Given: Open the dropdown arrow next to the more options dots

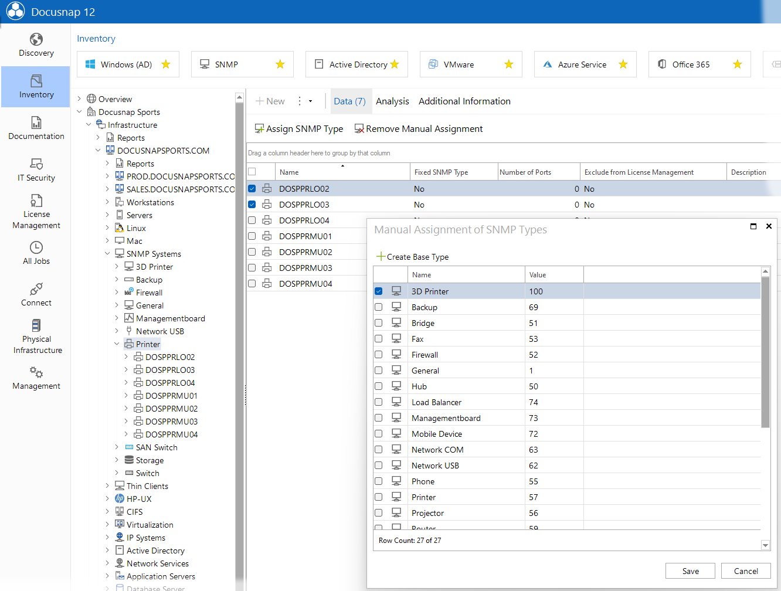Looking at the screenshot, I should click(310, 101).
